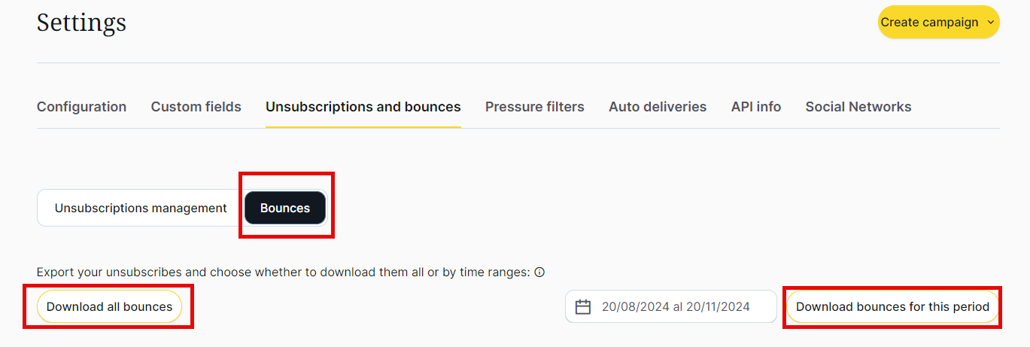Switch to the Social Networks tab

(x=858, y=107)
